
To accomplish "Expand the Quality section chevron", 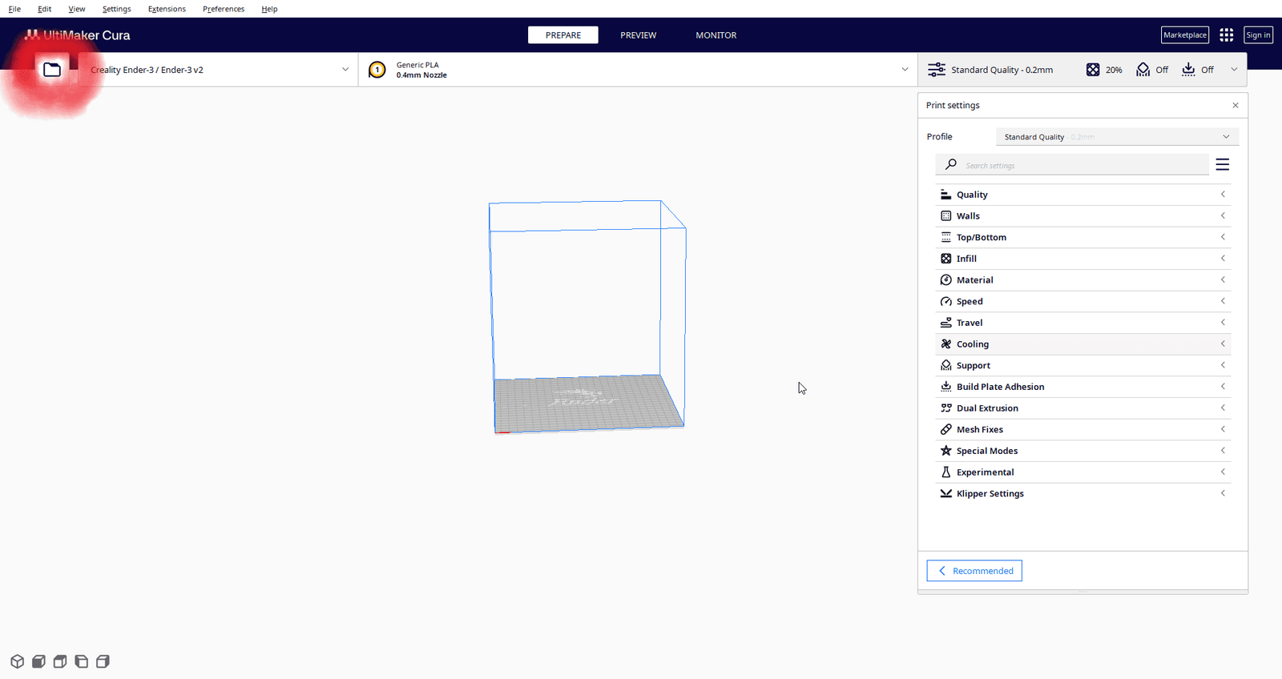I will tap(1223, 195).
